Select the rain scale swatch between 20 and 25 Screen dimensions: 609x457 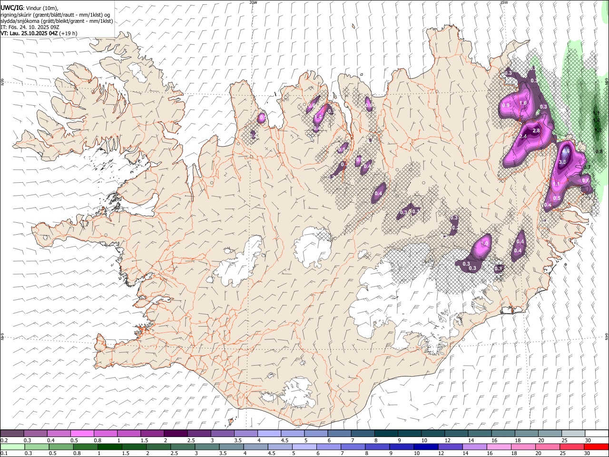click(549, 447)
